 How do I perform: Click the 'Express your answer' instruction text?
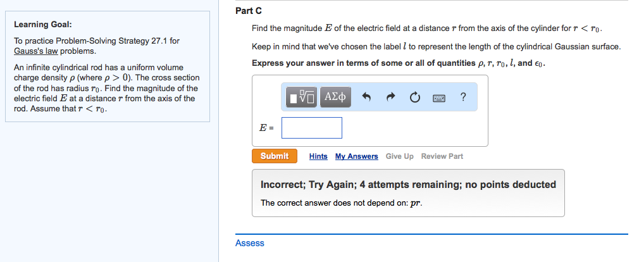(x=399, y=63)
